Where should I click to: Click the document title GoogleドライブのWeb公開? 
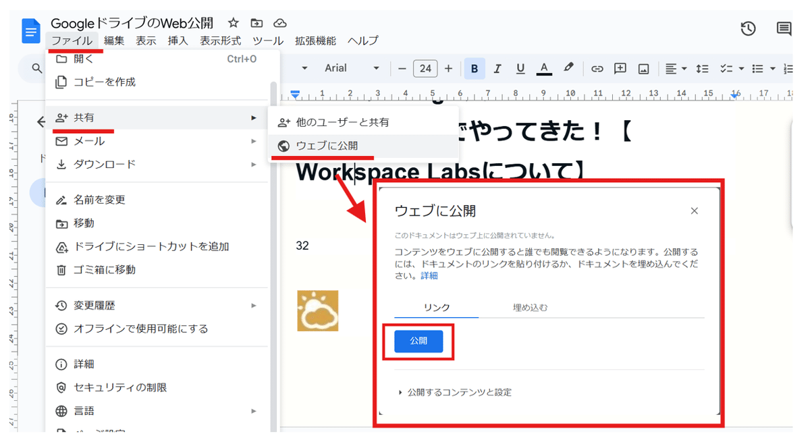tap(132, 24)
